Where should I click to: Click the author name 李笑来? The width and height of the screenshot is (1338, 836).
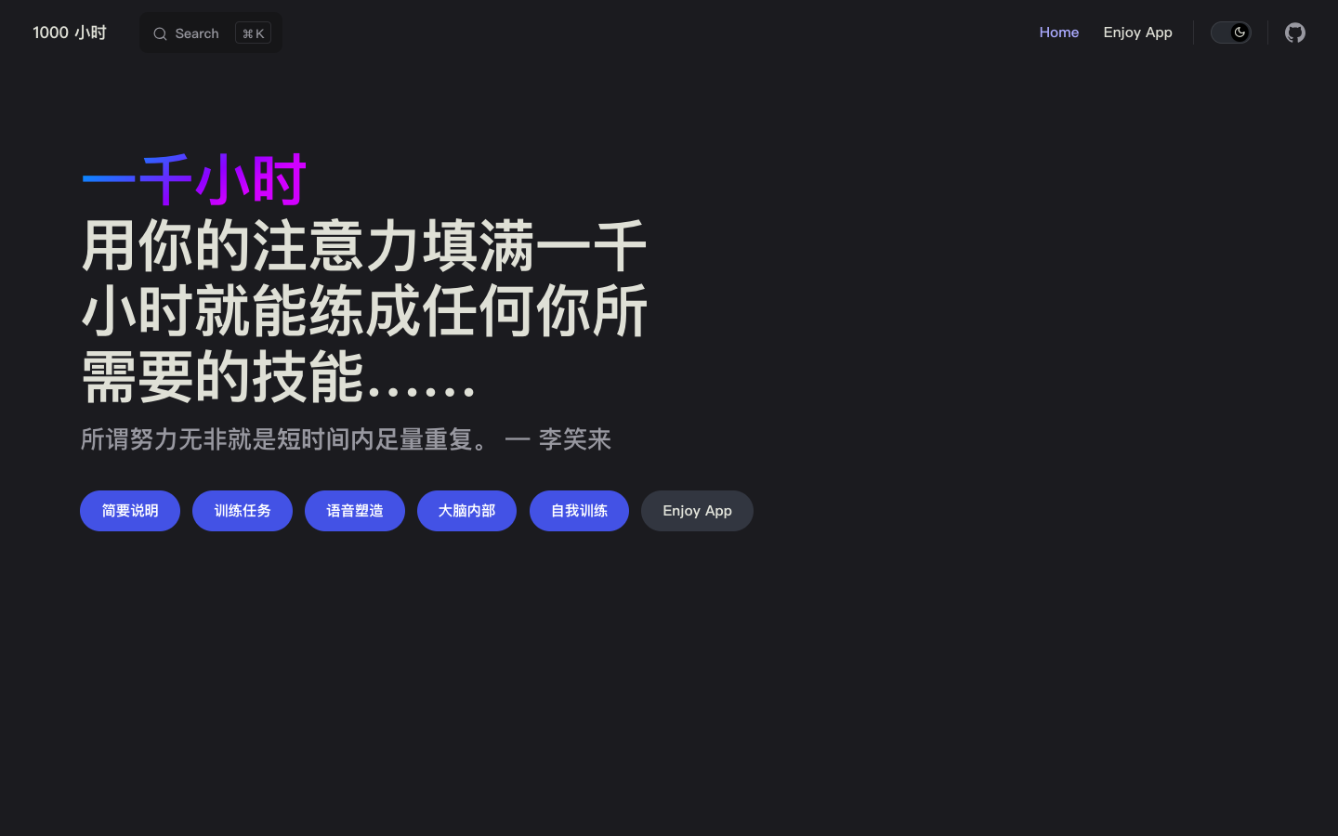pyautogui.click(x=574, y=439)
